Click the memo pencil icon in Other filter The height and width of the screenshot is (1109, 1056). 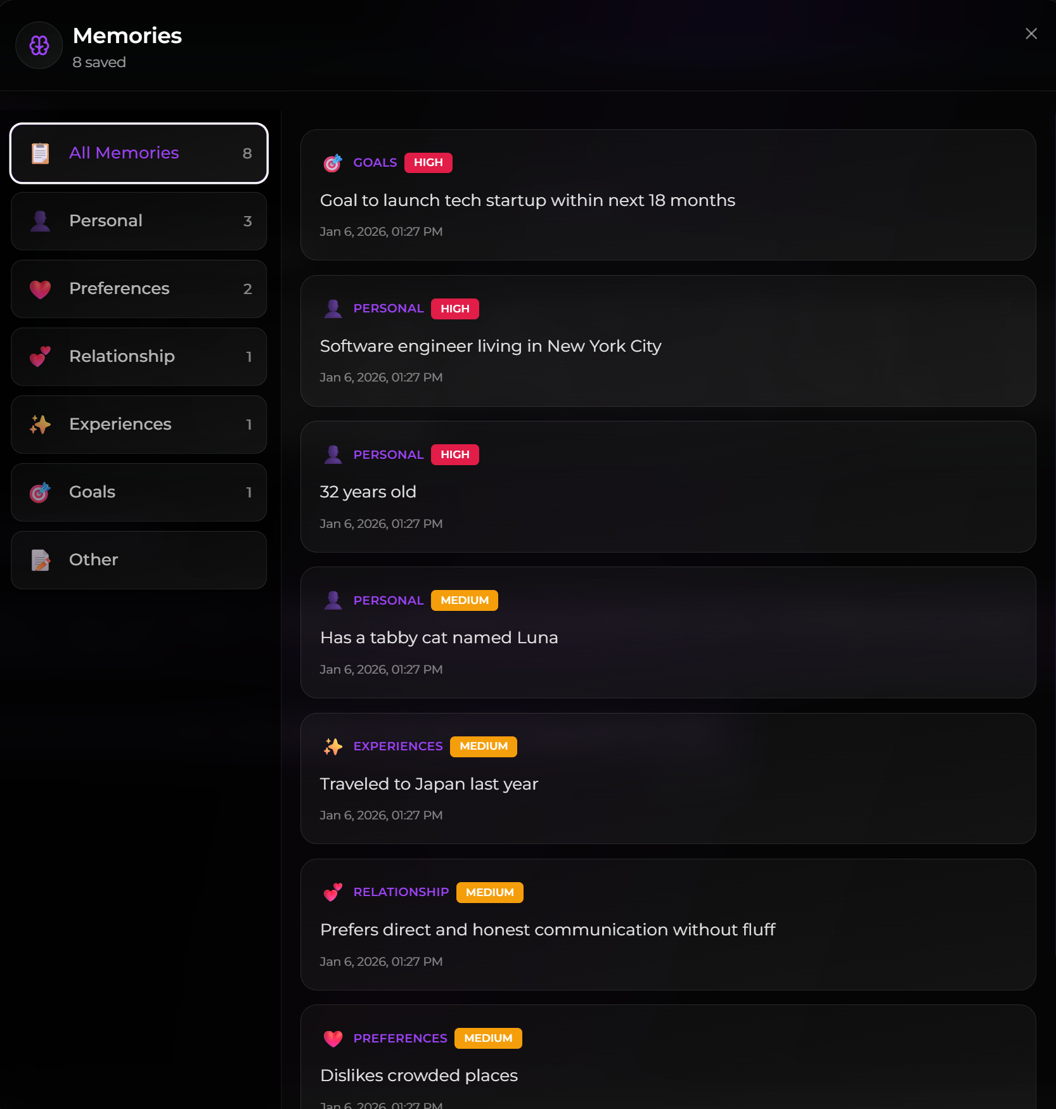pyautogui.click(x=41, y=560)
